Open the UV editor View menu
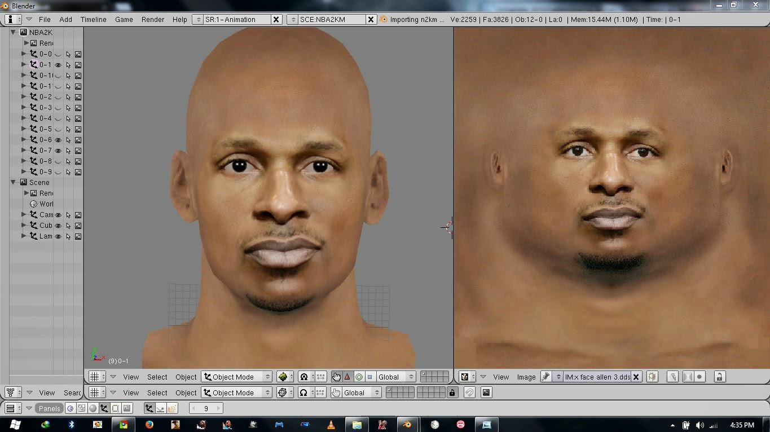 tap(501, 377)
